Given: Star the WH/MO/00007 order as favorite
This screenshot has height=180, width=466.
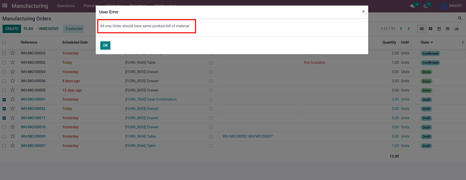Looking at the screenshot, I should click(x=12, y=145).
